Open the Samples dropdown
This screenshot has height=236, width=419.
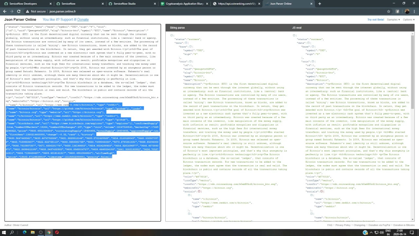(393, 20)
